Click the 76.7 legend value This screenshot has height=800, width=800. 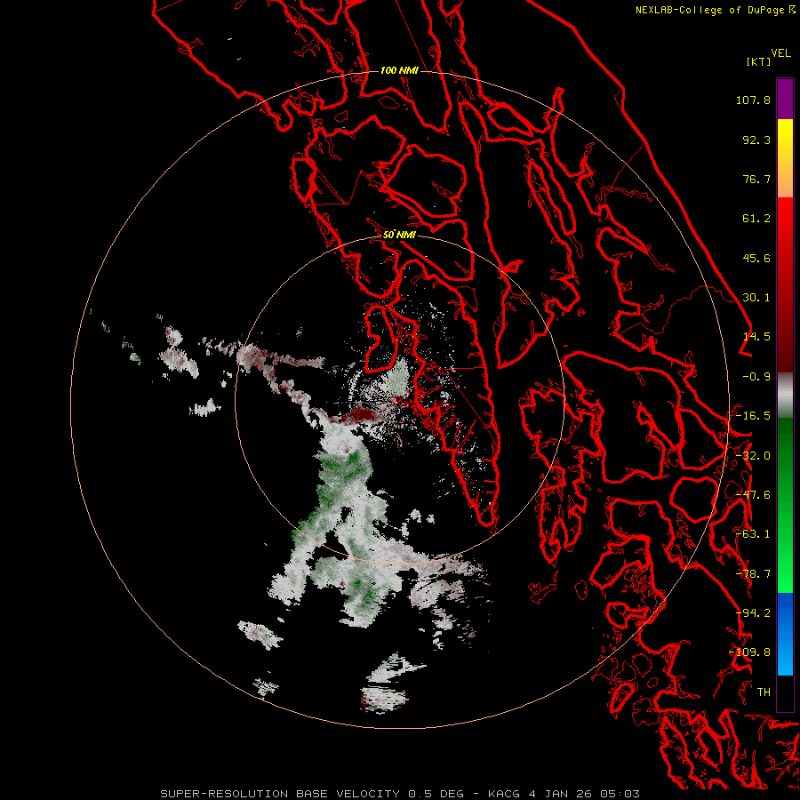756,179
